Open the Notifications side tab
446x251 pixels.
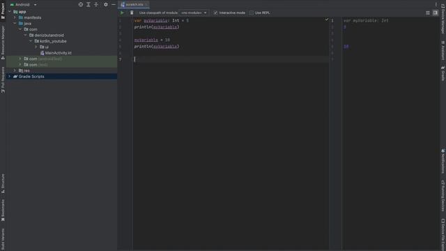coord(443,161)
